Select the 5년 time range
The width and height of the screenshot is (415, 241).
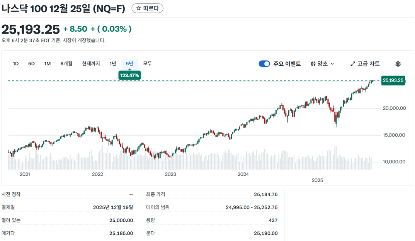(x=129, y=63)
